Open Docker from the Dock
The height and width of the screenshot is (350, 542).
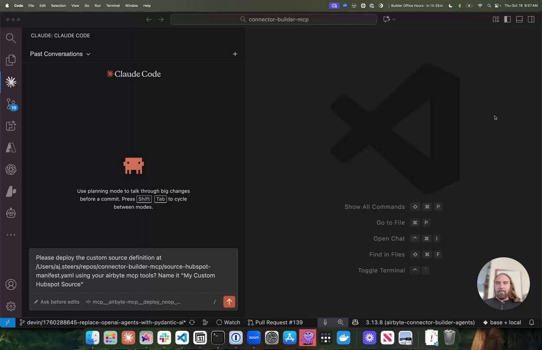pyautogui.click(x=343, y=338)
